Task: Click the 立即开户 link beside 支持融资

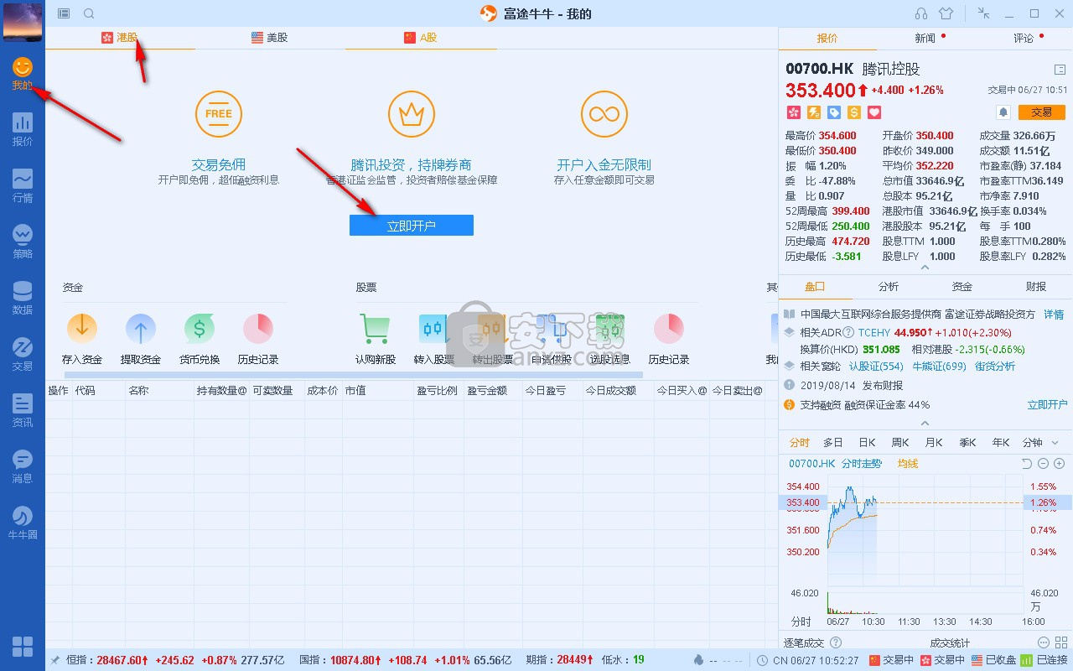Action: tap(1047, 405)
